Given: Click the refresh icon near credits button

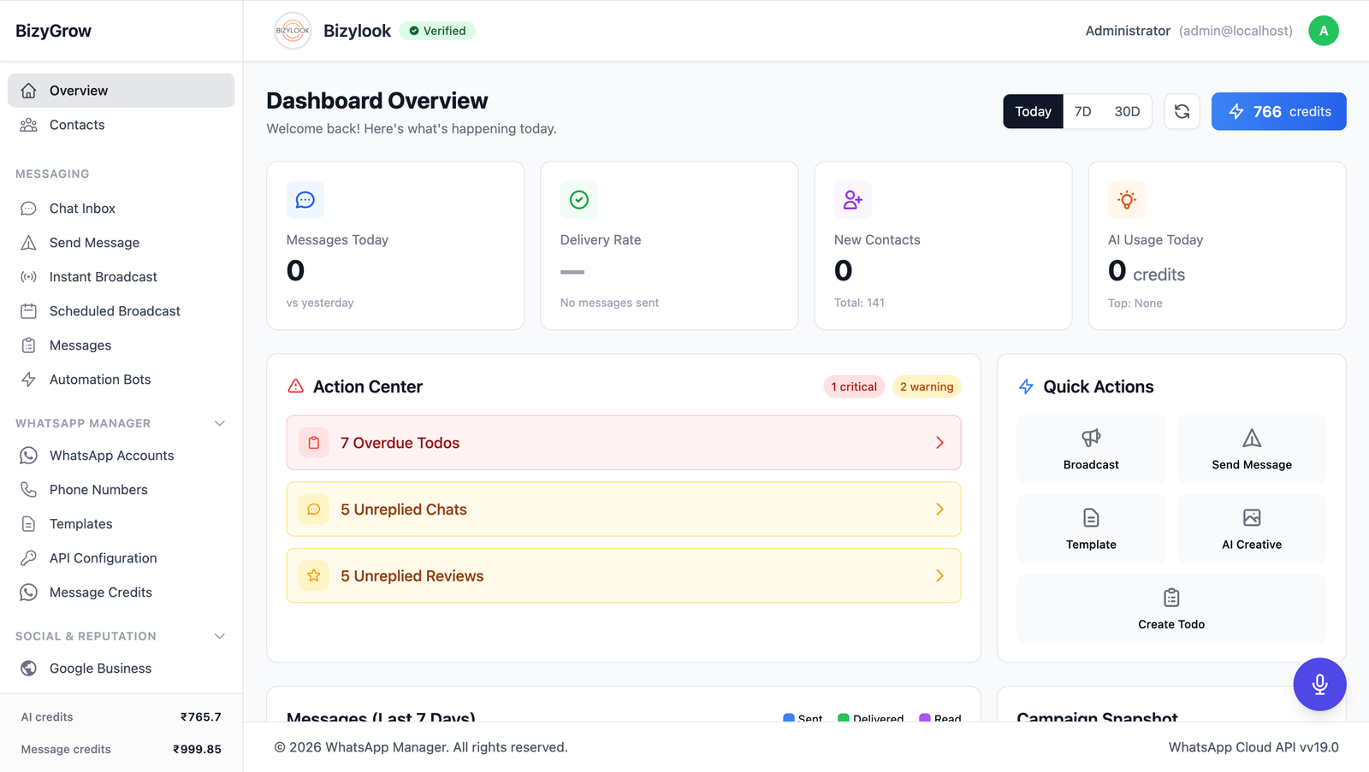Looking at the screenshot, I should 1182,111.
